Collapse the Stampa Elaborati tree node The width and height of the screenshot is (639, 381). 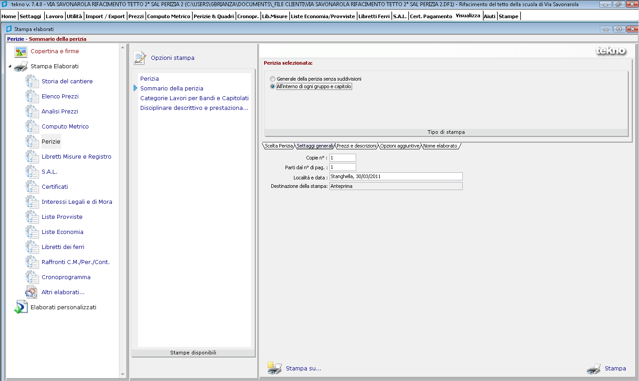tap(10, 66)
